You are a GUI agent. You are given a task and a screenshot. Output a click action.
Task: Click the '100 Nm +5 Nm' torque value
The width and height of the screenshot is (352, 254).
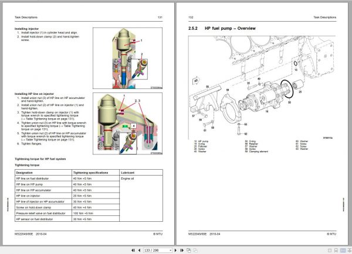[83, 213]
